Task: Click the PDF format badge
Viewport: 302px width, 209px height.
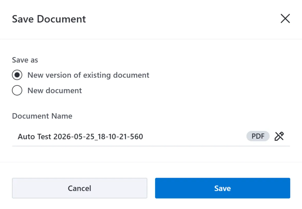Action: (x=258, y=136)
